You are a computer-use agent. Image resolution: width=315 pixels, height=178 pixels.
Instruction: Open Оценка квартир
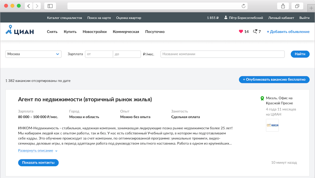pos(129,18)
